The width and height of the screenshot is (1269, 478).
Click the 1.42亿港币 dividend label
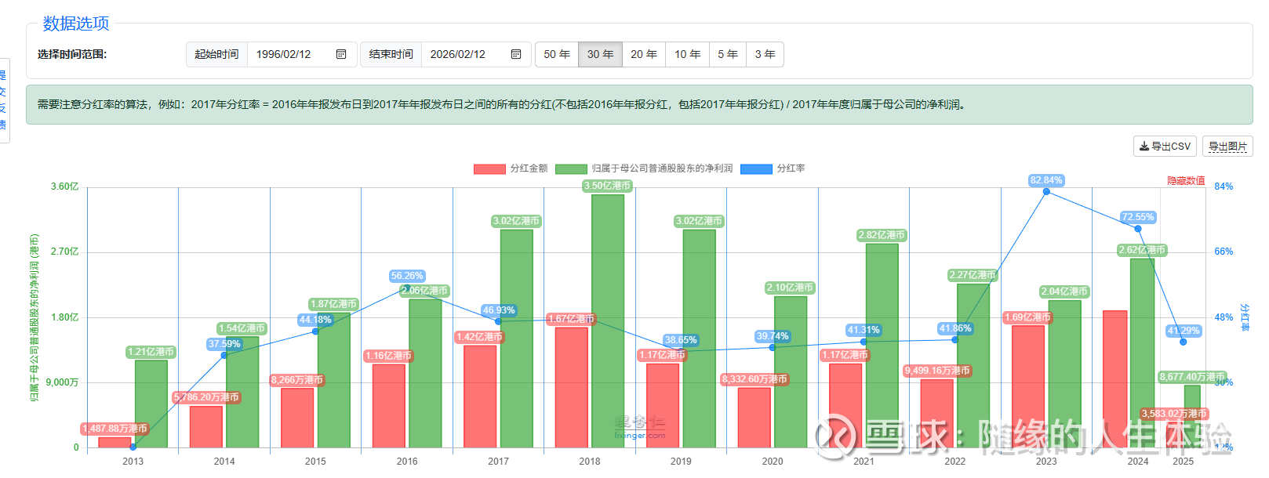tap(480, 337)
